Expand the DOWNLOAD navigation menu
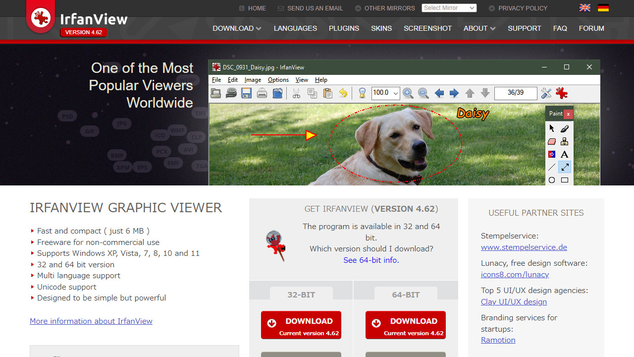The width and height of the screenshot is (634, 357). pyautogui.click(x=237, y=28)
